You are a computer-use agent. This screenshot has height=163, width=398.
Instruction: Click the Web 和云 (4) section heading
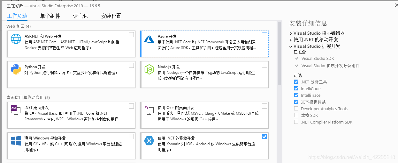(19, 26)
